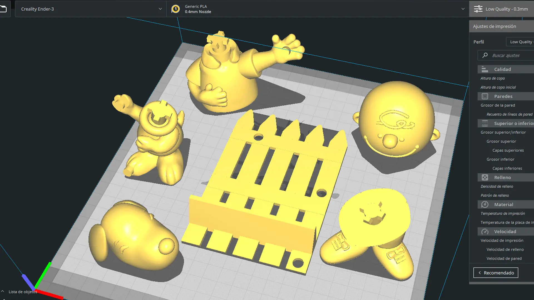Select the Patrón de relleno setting

(495, 195)
